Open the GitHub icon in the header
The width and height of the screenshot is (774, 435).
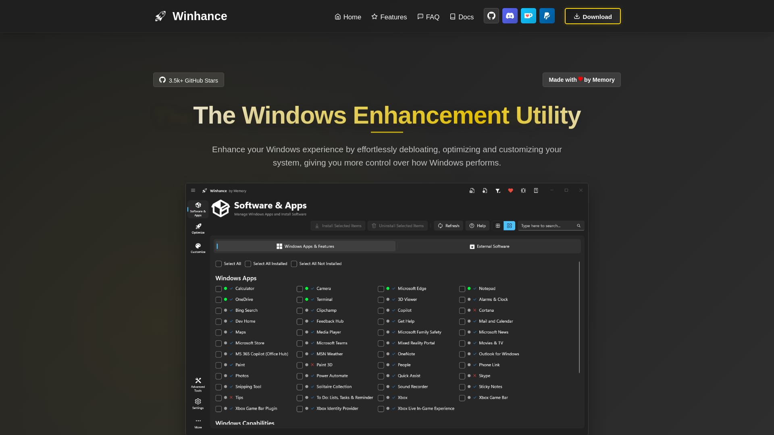point(491,16)
